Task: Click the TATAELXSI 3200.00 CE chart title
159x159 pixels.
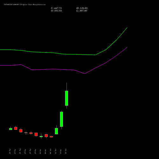Action: tap(25, 5)
